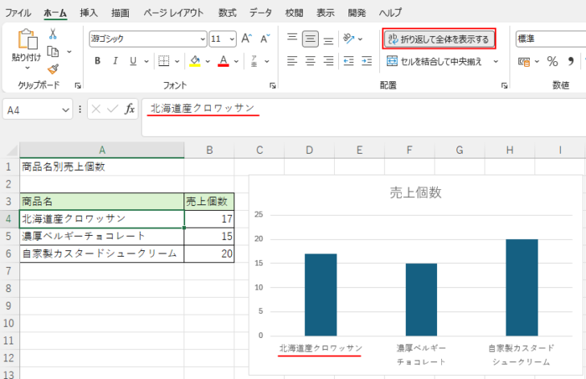586x379 pixels.
Task: Switch to the 挿入 tab
Action: tap(89, 13)
